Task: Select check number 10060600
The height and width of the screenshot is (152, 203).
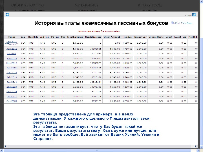Action: tap(96, 58)
